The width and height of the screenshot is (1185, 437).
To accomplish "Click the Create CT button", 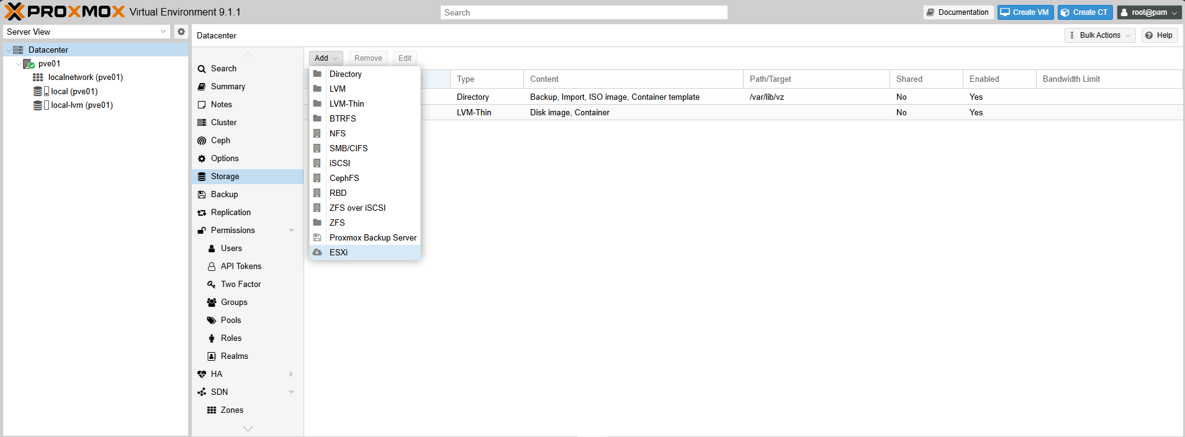I will click(x=1085, y=12).
